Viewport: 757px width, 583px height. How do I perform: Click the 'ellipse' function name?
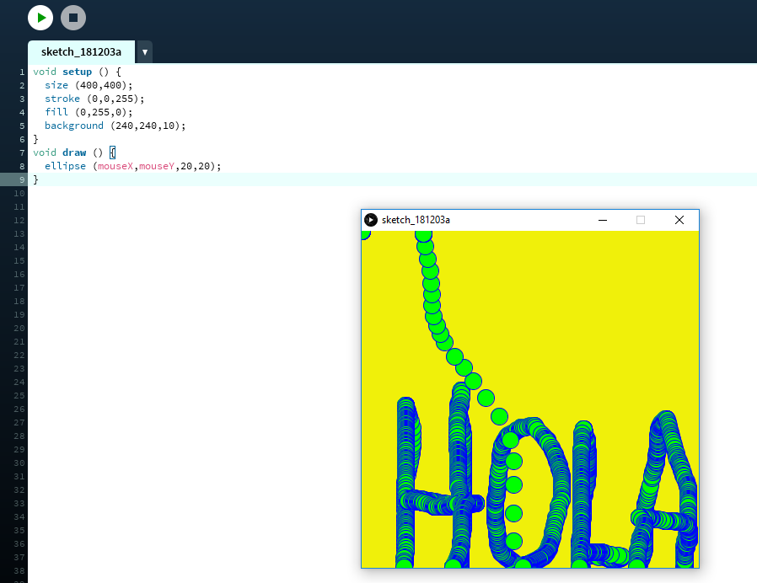65,166
